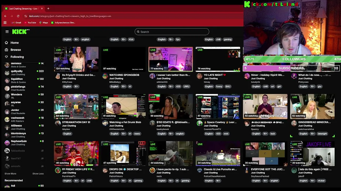Click the KittyCass channel avatar
This screenshot has height=191, width=341.
[x=58, y=76]
